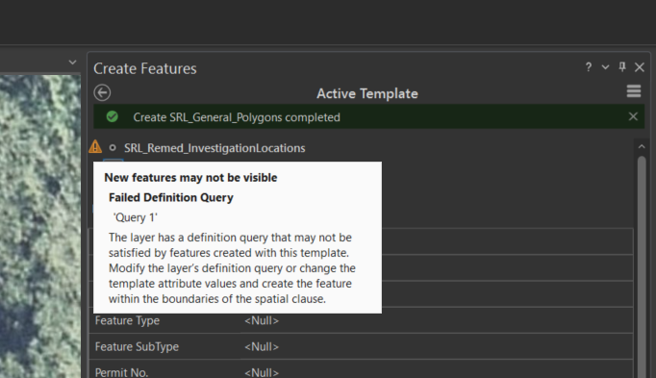Viewport: 656px width, 378px height.
Task: Click the Feature SubType label
Action: click(x=137, y=346)
